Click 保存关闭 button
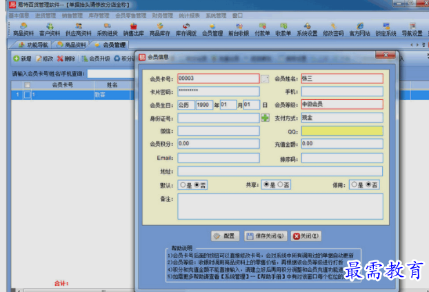 266,236
